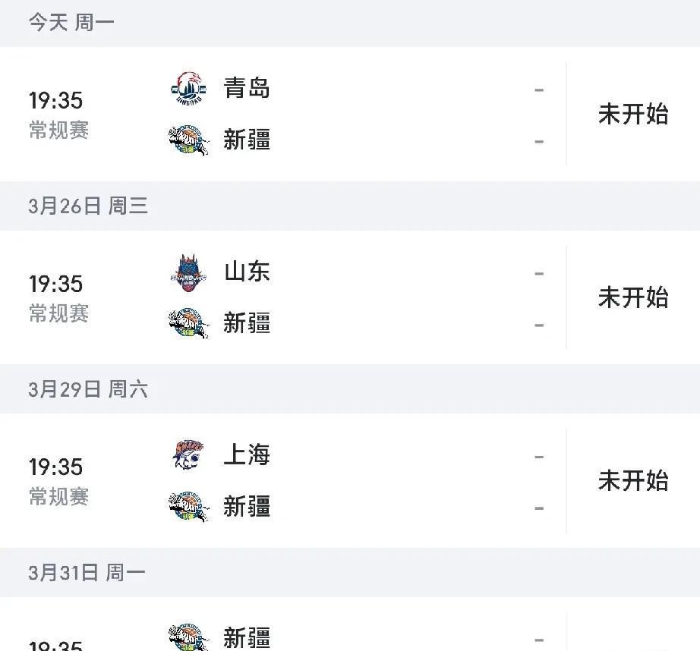Tap the Shandong team logo
The image size is (700, 651).
tap(188, 273)
